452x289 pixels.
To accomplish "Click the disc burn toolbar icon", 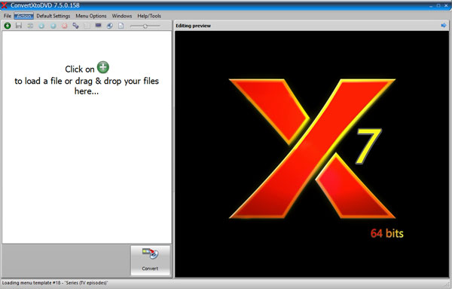I will point(109,26).
